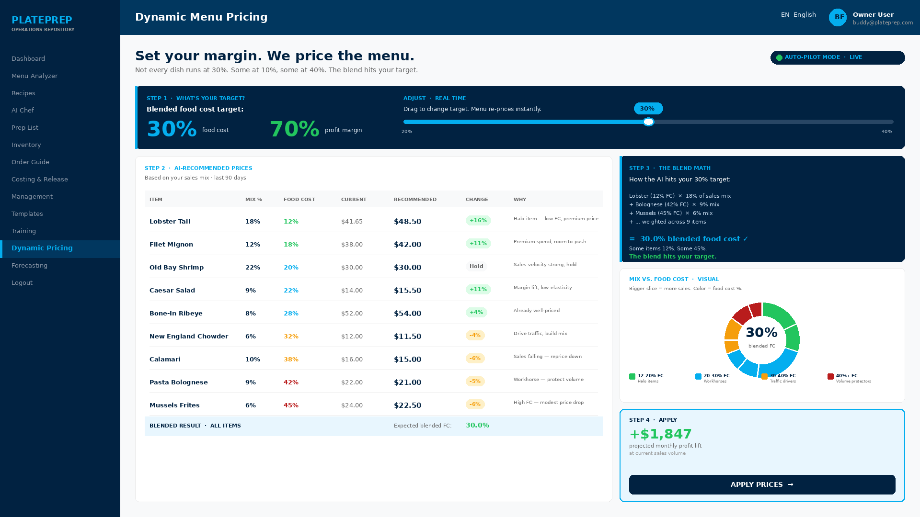The width and height of the screenshot is (920, 517).
Task: Click the blue 20-30% FC legend swatch
Action: coord(698,377)
